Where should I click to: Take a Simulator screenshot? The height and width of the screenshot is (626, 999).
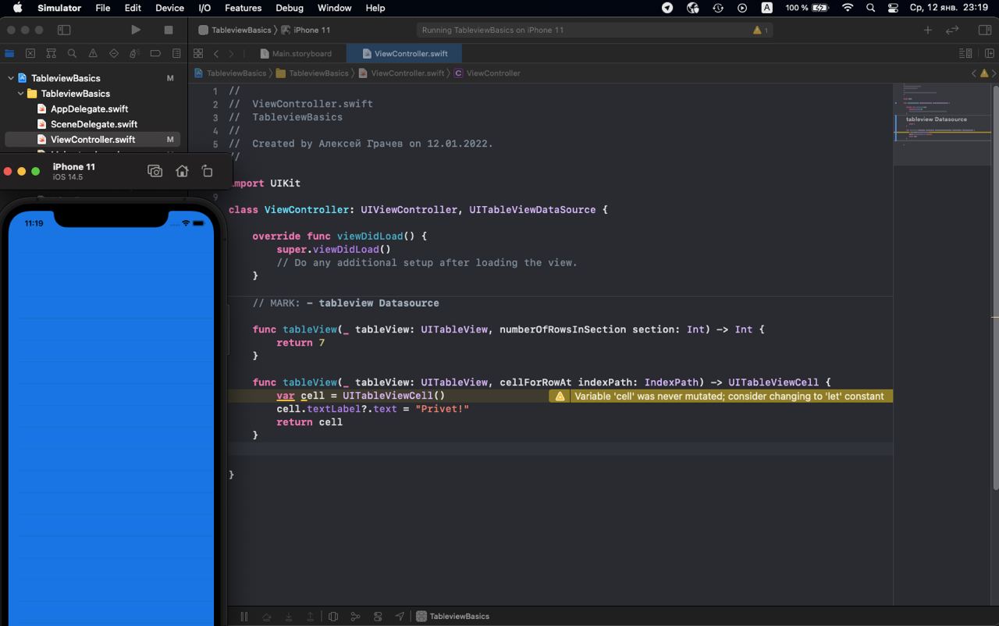click(155, 171)
